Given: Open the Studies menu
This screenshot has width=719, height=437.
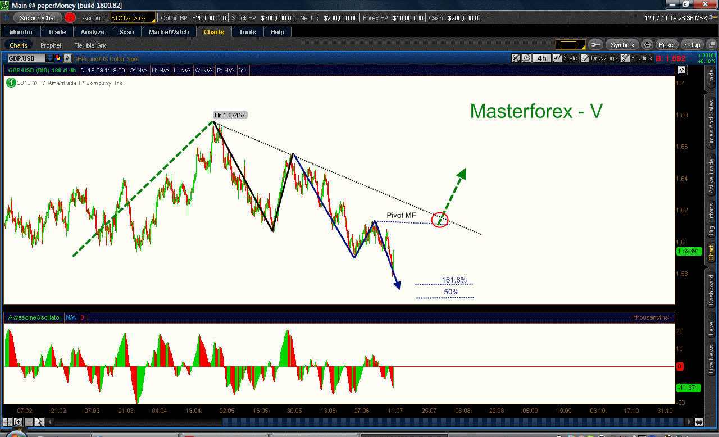Looking at the screenshot, I should tap(636, 58).
